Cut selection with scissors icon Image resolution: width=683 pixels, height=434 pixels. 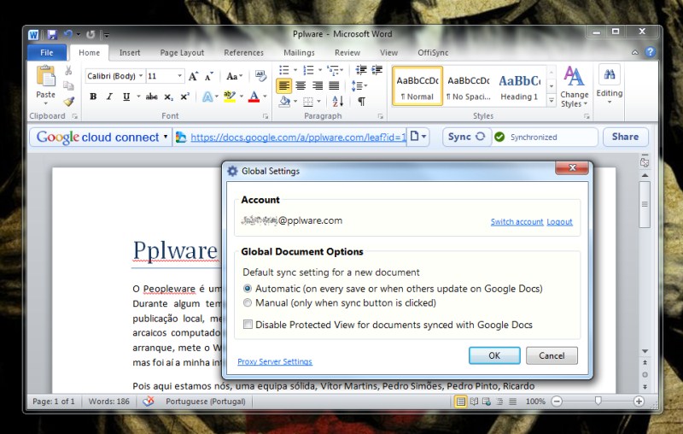point(68,70)
